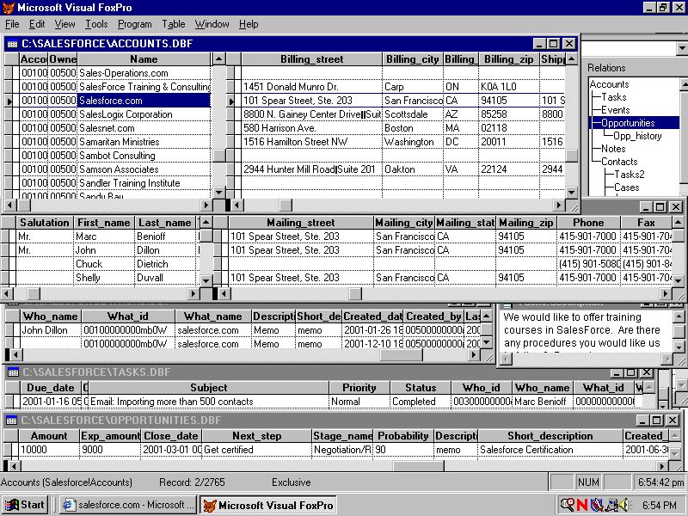The image size is (688, 516).
Task: Select Contacts in the Relations tree
Action: 618,162
